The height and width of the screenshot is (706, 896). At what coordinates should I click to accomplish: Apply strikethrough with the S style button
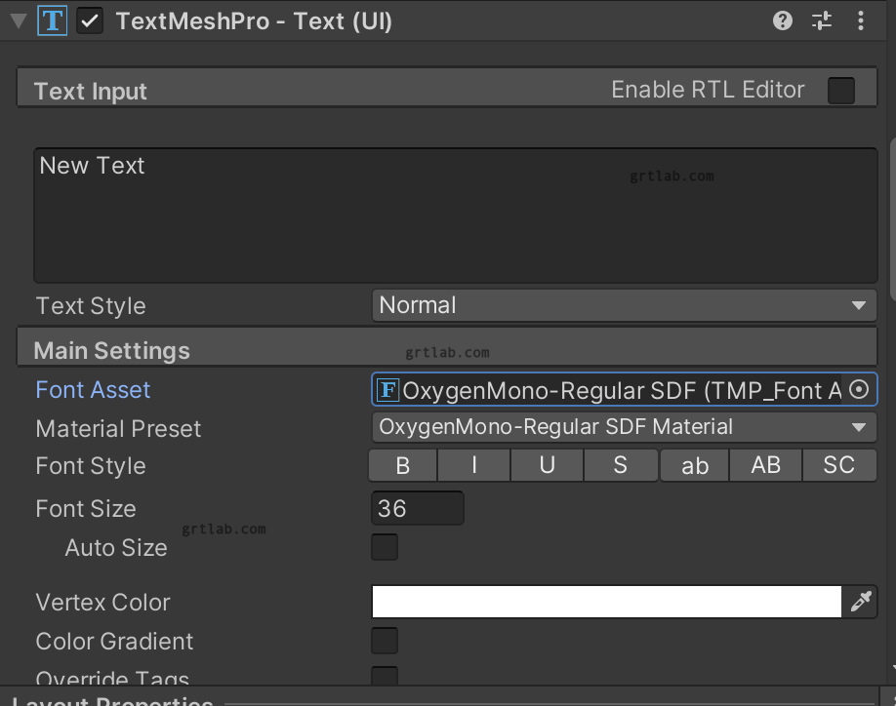pos(621,465)
